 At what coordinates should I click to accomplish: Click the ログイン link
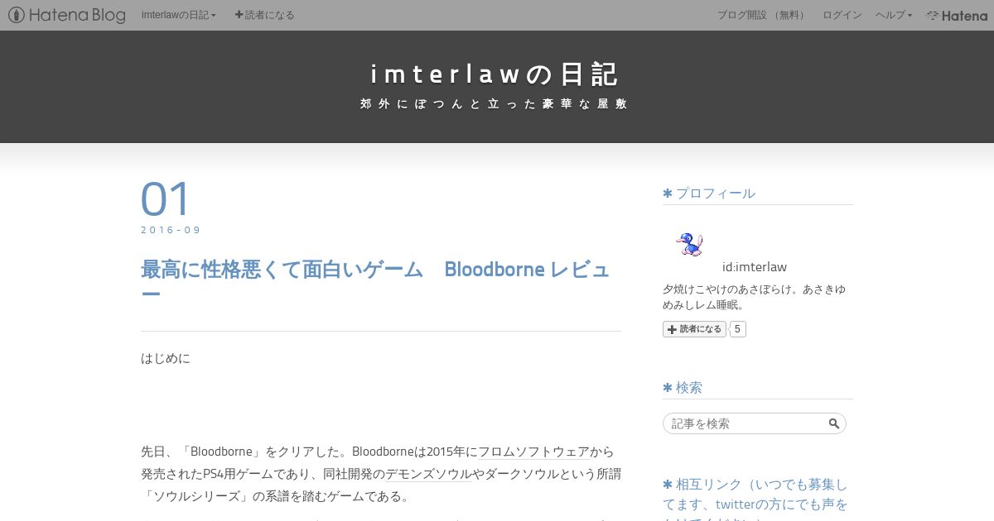click(842, 15)
